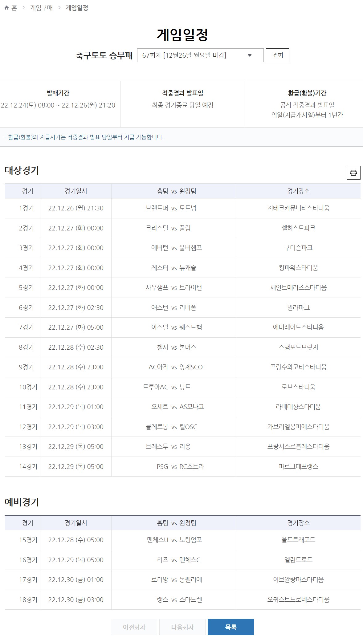Select 게임일정 breadcrumb item
The image size is (363, 638).
coord(77,8)
